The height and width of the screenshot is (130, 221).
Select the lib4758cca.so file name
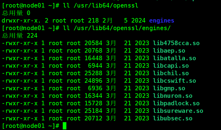(x=176, y=43)
